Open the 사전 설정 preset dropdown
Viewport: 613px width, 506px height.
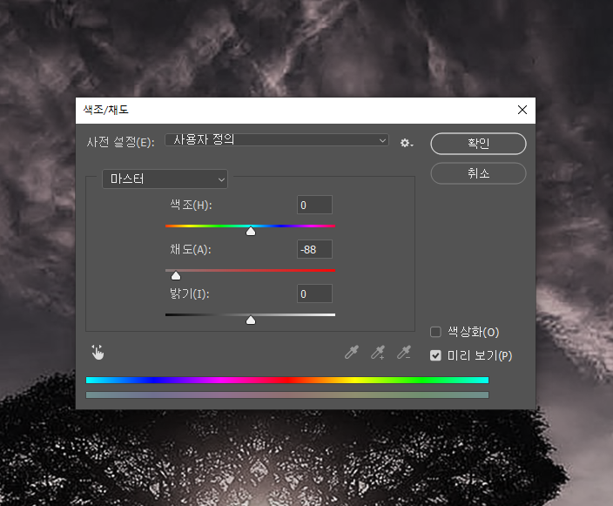pos(277,139)
